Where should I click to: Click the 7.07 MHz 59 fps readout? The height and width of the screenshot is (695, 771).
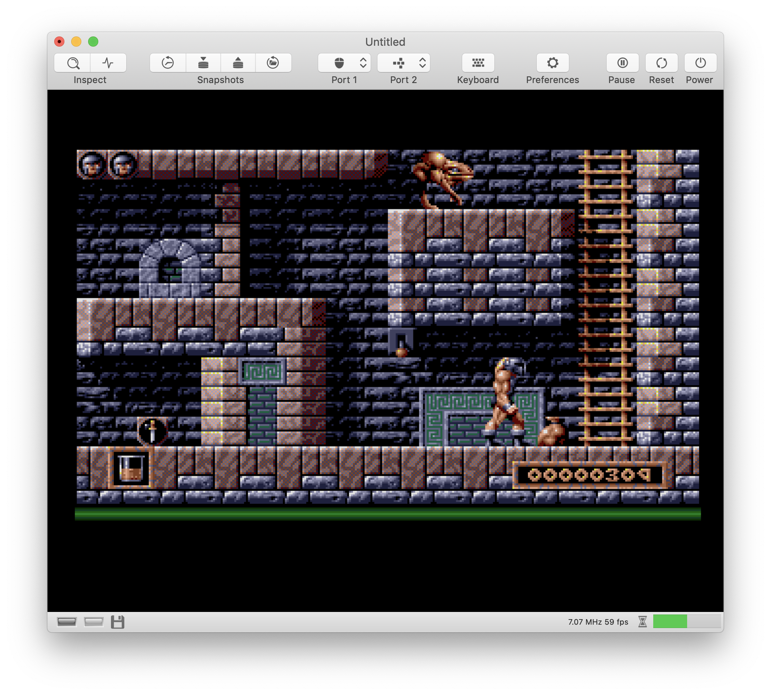(598, 622)
